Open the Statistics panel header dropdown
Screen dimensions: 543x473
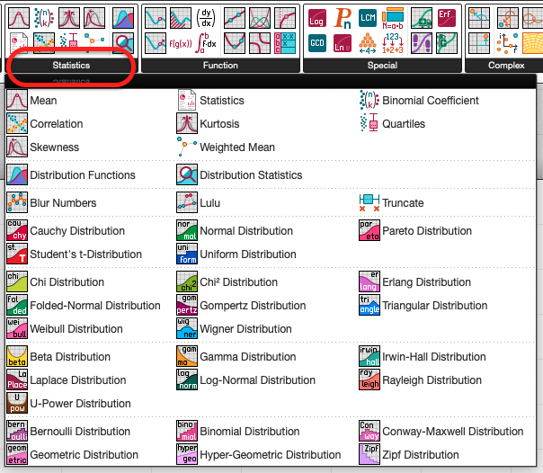click(x=71, y=65)
